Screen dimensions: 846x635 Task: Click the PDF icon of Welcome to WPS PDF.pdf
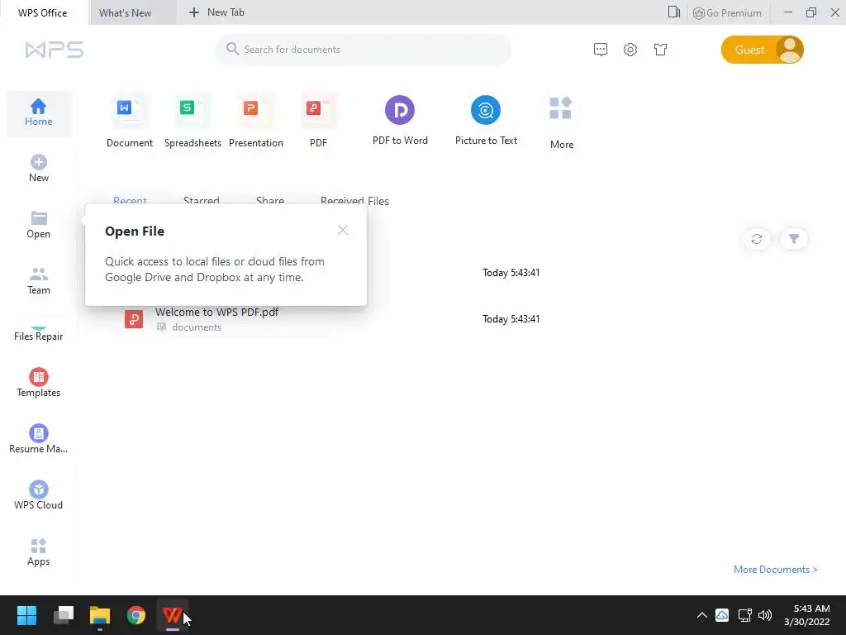(x=134, y=319)
